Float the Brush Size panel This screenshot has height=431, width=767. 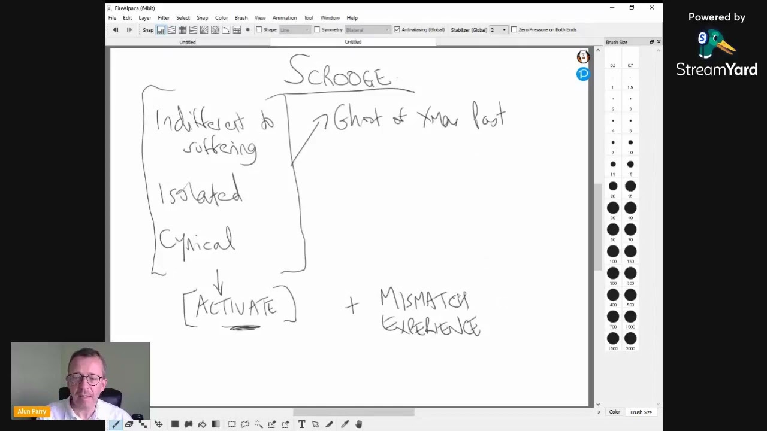[x=651, y=42]
